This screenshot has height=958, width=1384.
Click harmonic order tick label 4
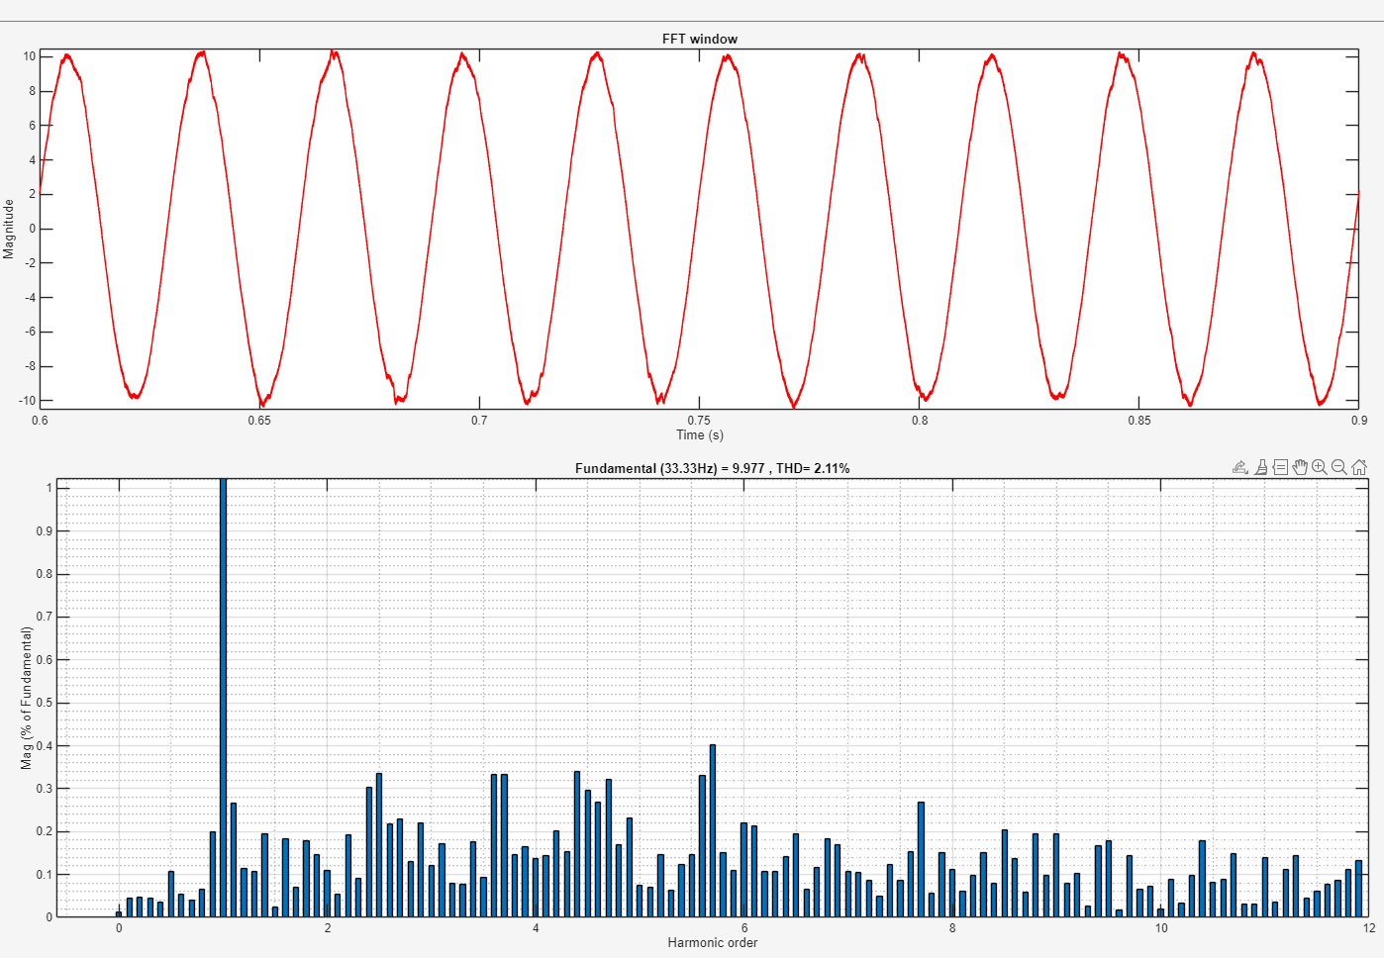(536, 928)
